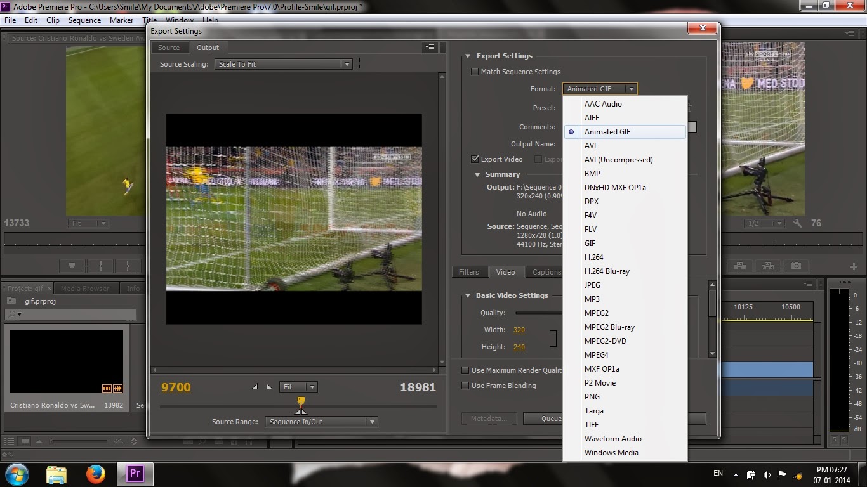Open the Source Scaling dropdown
The width and height of the screenshot is (867, 487).
click(283, 64)
